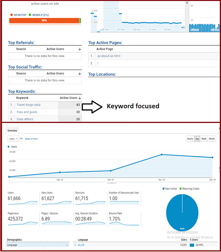The height and width of the screenshot is (252, 221).
Task: Click the MOBILE green legend swatch
Action: point(30,15)
